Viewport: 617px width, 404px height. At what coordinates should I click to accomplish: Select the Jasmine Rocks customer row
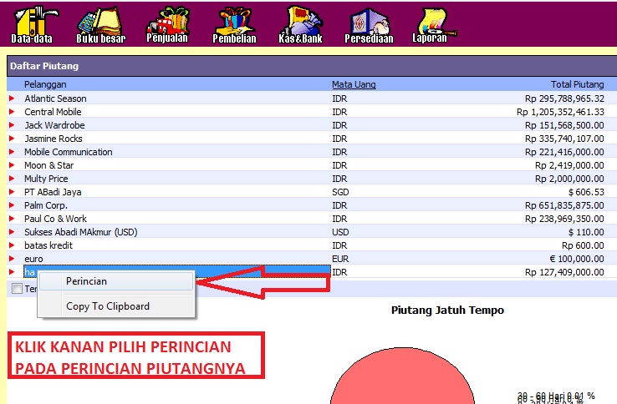(x=54, y=139)
